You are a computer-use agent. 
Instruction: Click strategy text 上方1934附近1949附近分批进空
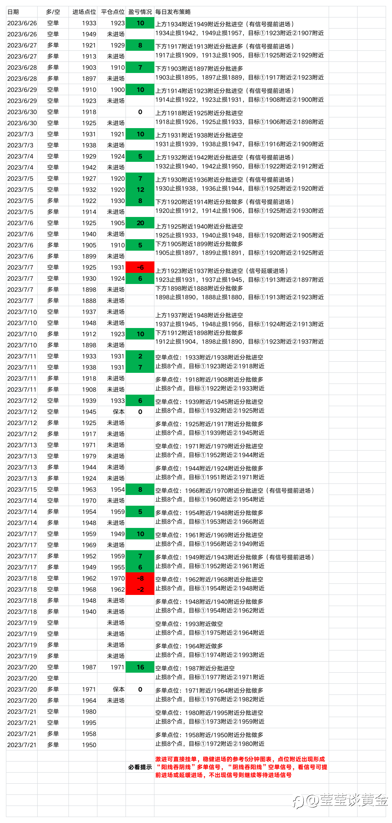pos(199,24)
